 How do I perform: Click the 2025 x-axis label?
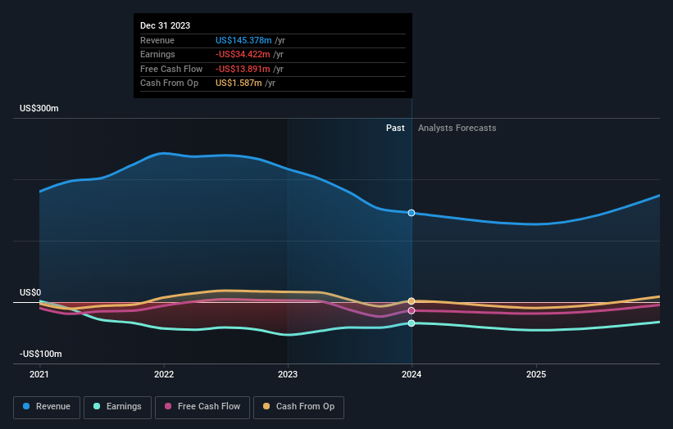click(536, 375)
